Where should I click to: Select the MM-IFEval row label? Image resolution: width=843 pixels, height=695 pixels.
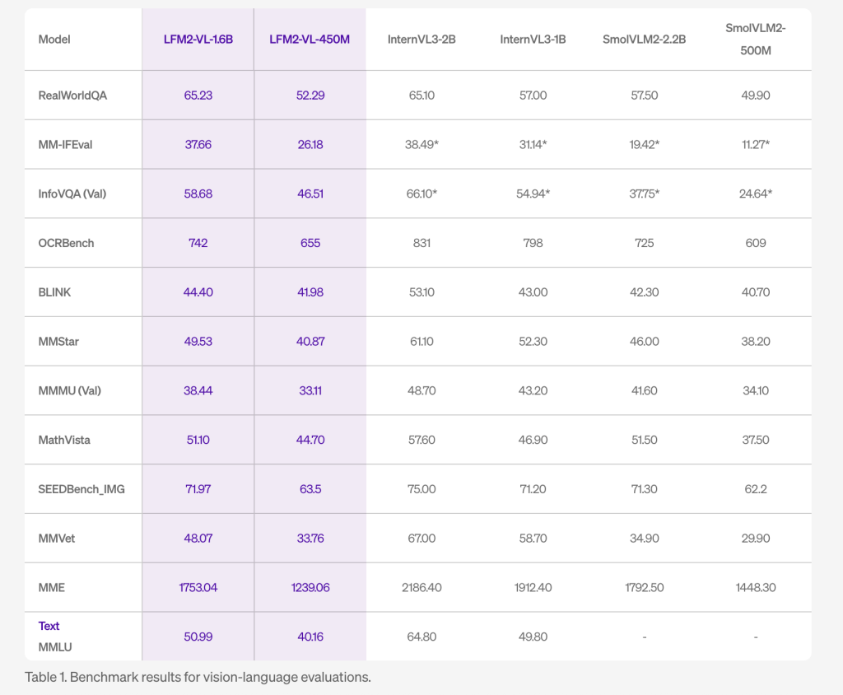click(65, 145)
